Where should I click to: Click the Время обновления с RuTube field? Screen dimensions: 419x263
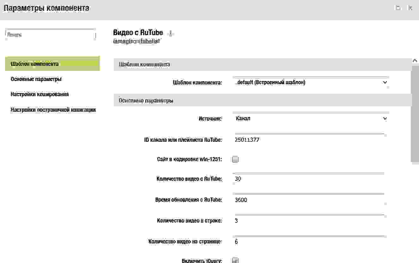pyautogui.click(x=309, y=200)
